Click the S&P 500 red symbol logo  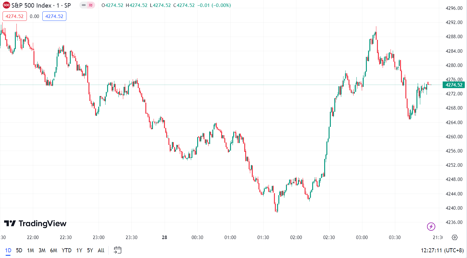point(6,5)
